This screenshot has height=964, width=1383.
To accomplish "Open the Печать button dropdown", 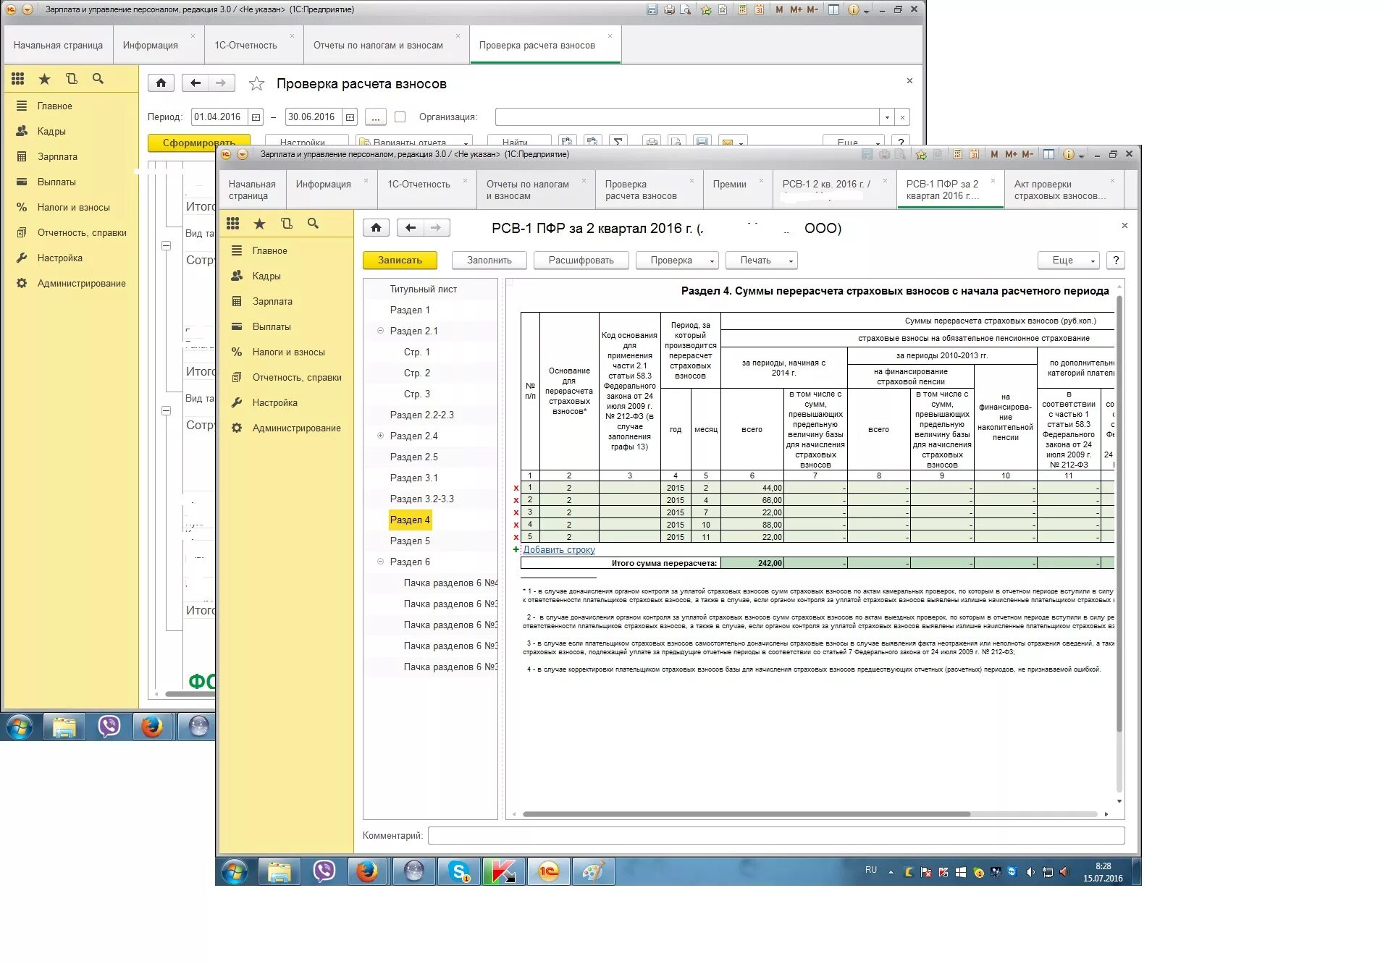I will (791, 261).
